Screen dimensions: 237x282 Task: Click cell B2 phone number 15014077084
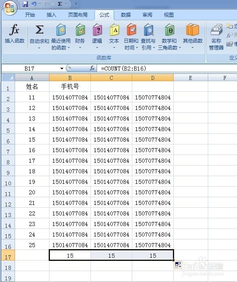coord(70,97)
